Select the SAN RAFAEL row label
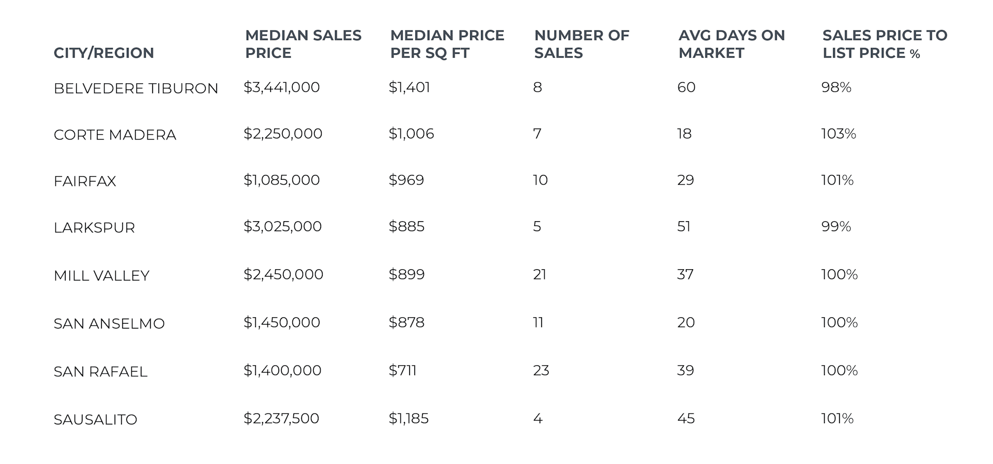The height and width of the screenshot is (464, 993). [100, 372]
